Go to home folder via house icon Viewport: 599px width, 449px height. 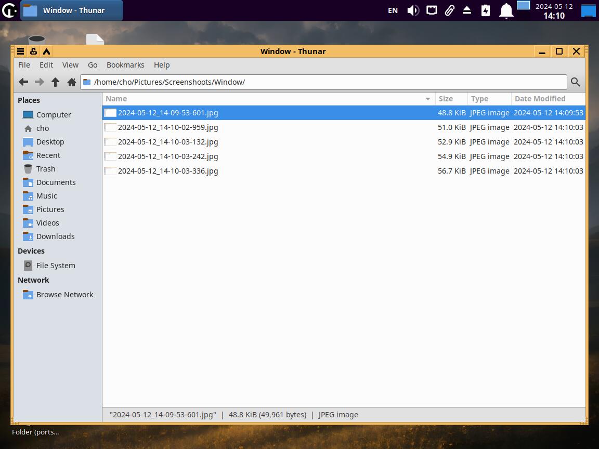pyautogui.click(x=71, y=82)
